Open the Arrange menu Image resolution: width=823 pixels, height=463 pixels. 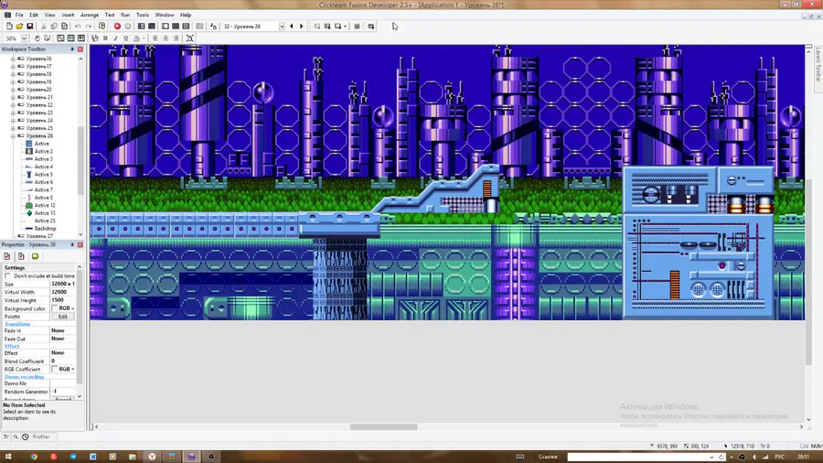[90, 16]
